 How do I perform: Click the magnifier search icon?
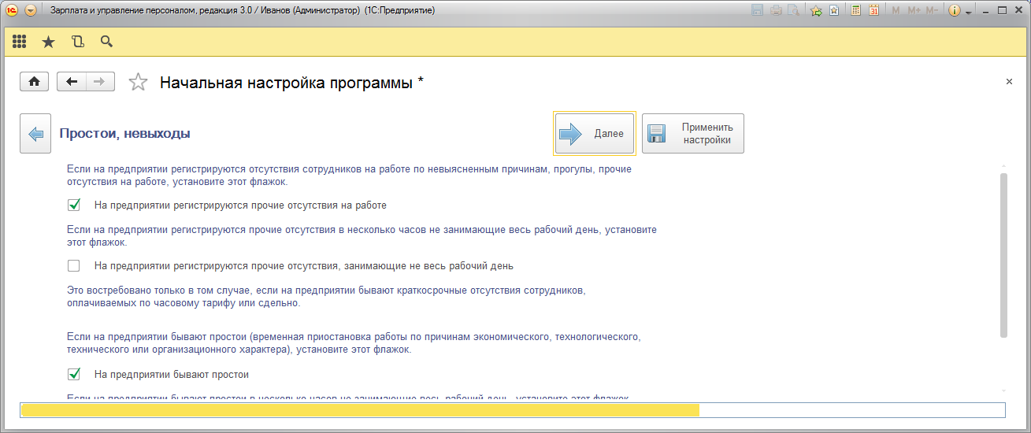(106, 42)
